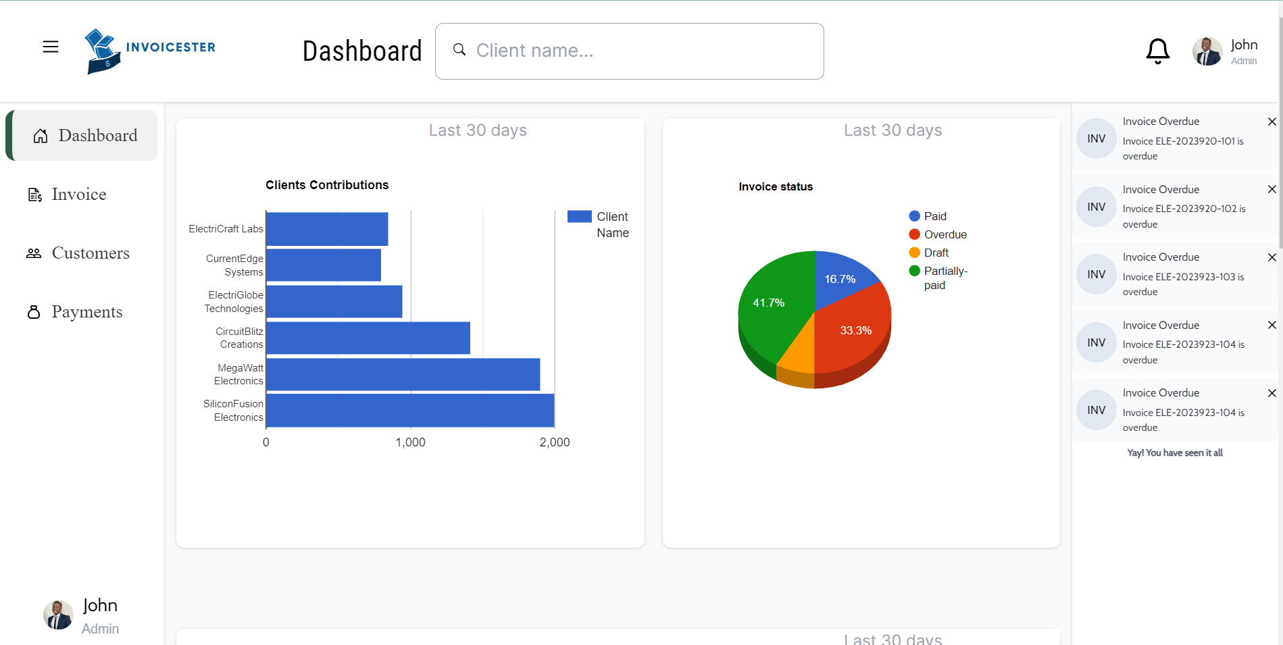Select the Paid legend color dot
Screen dimensions: 1283x645
point(915,216)
